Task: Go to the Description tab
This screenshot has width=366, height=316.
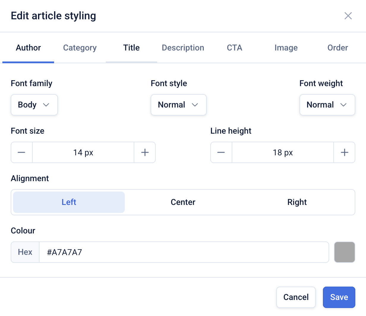Action: click(x=183, y=48)
